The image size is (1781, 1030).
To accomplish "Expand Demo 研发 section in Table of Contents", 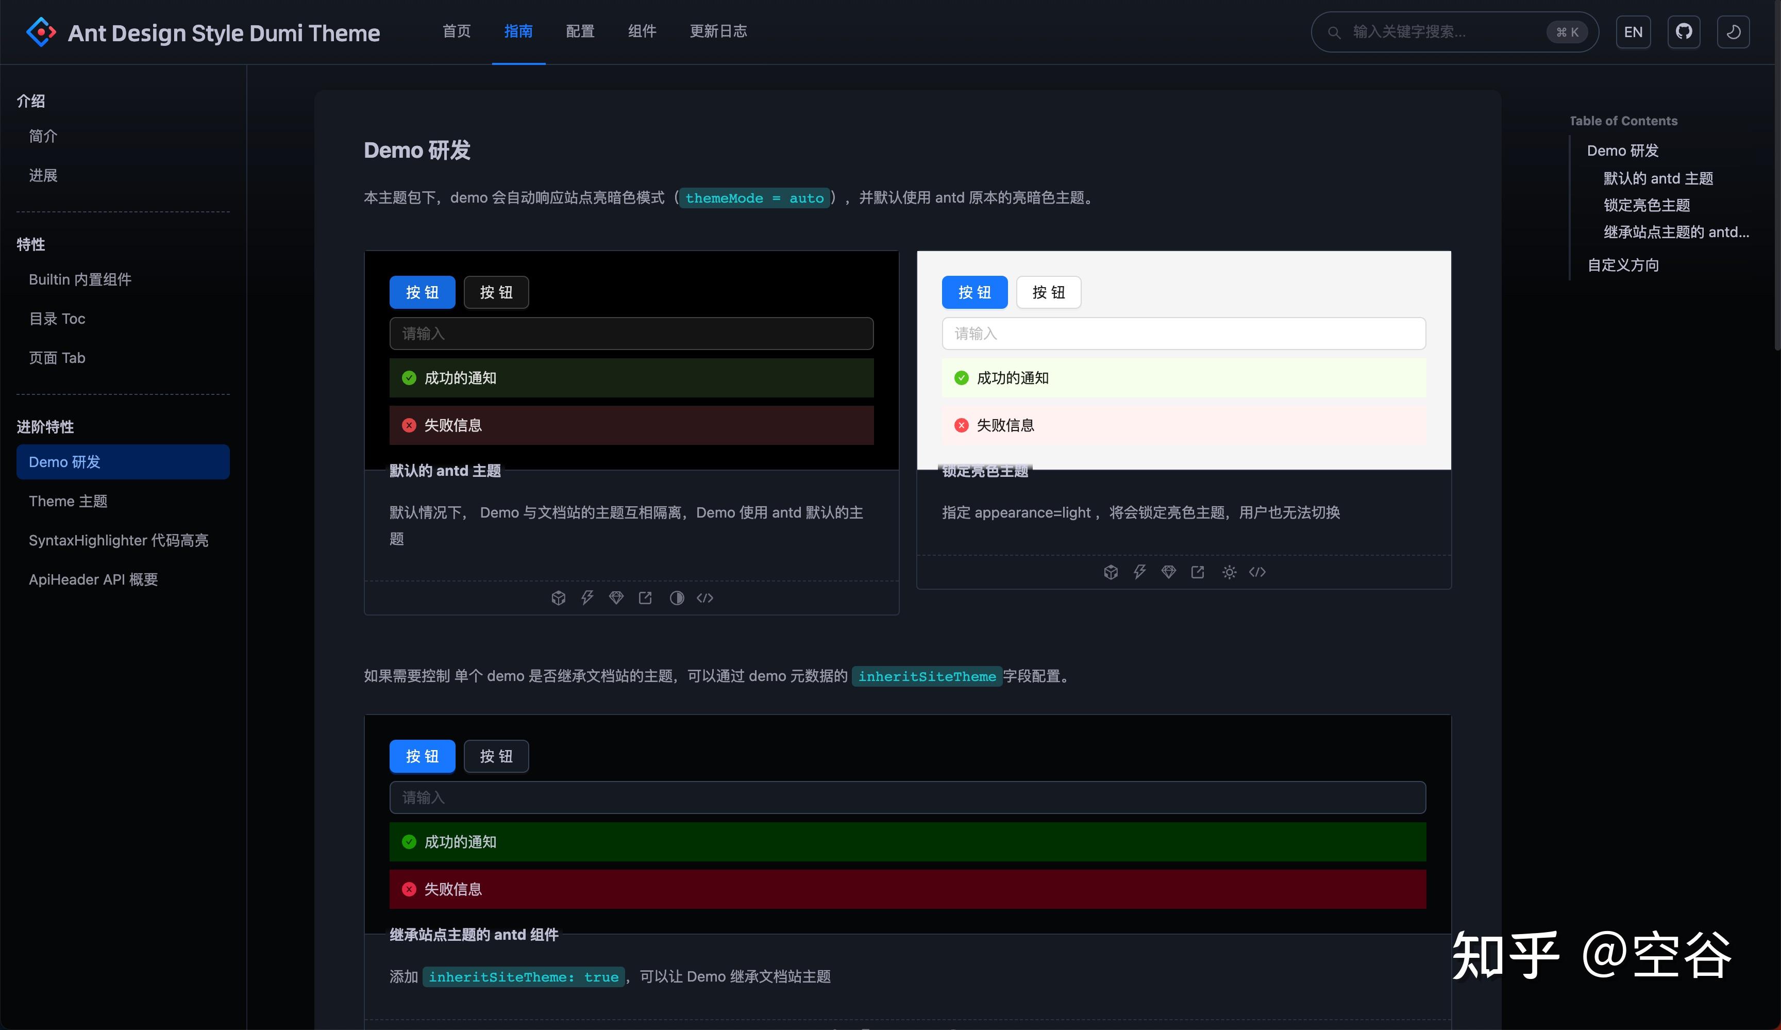I will (1623, 150).
